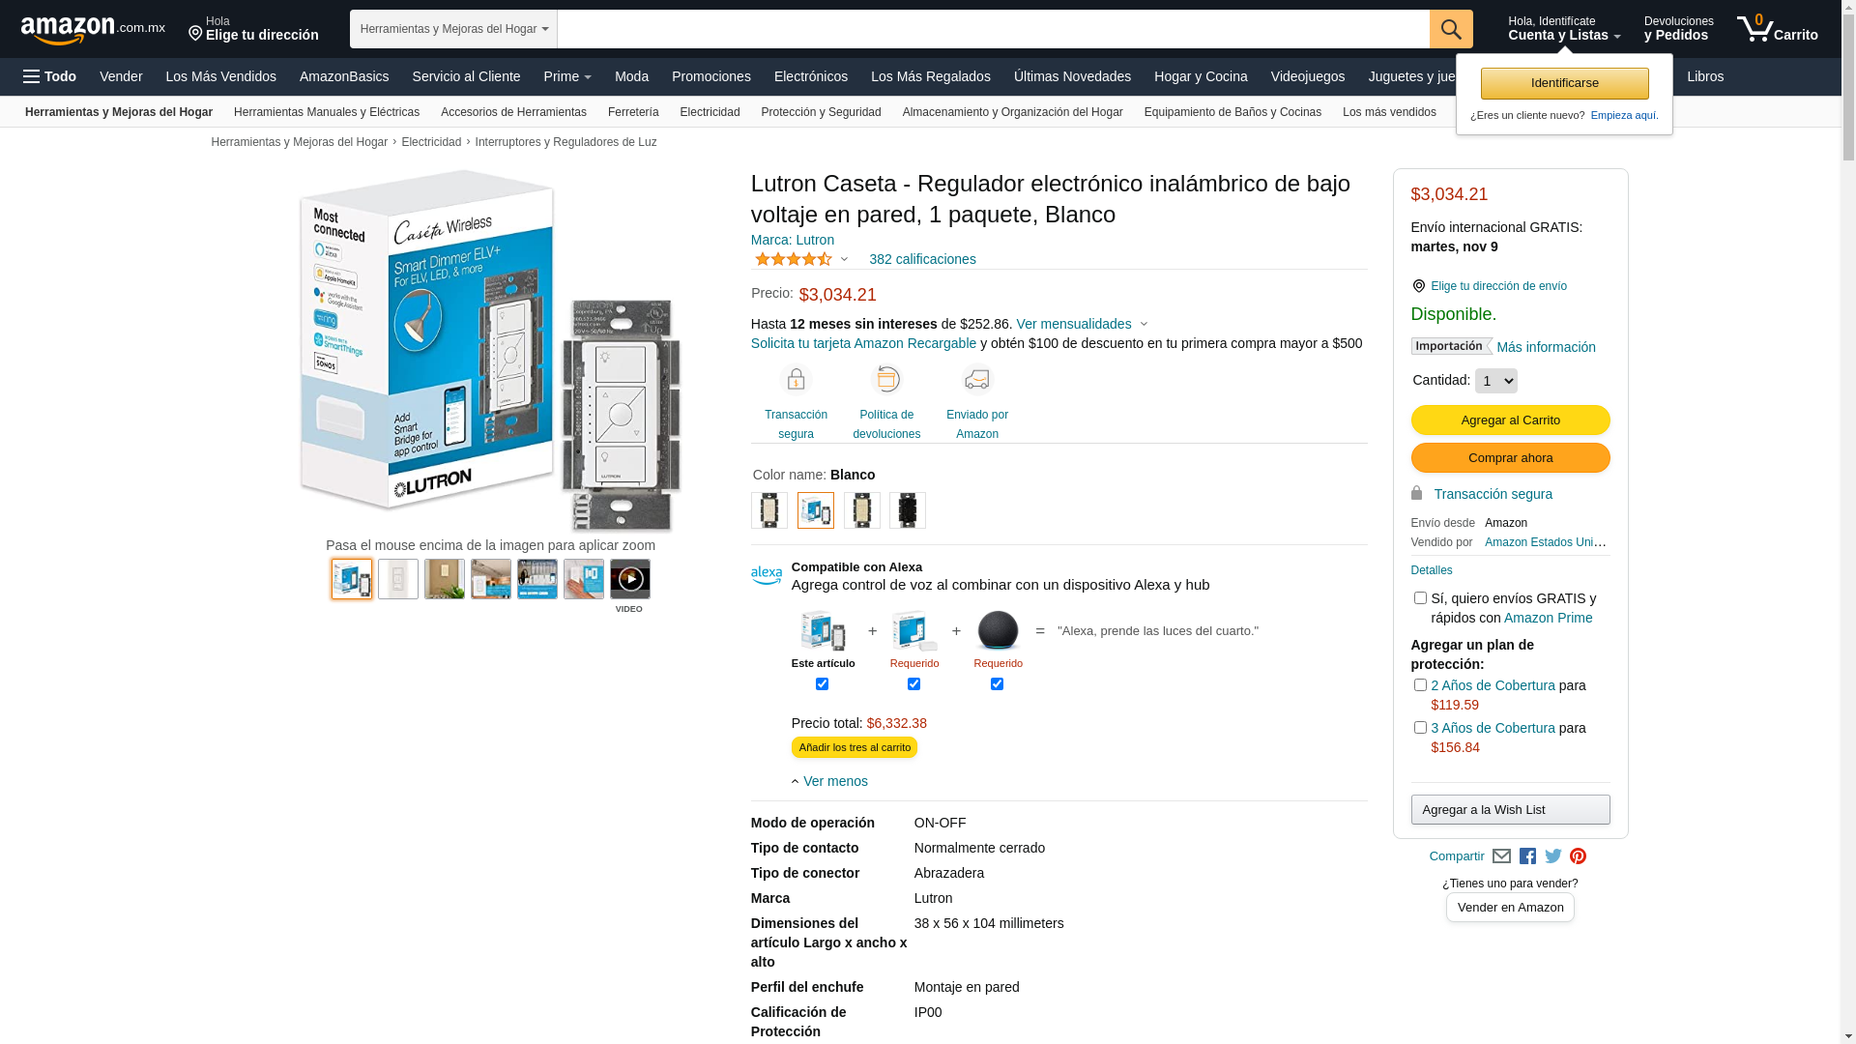Screen dimensions: 1856x1044
Task: Check the Amazon Prime free shipping box
Action: click(x=1420, y=598)
